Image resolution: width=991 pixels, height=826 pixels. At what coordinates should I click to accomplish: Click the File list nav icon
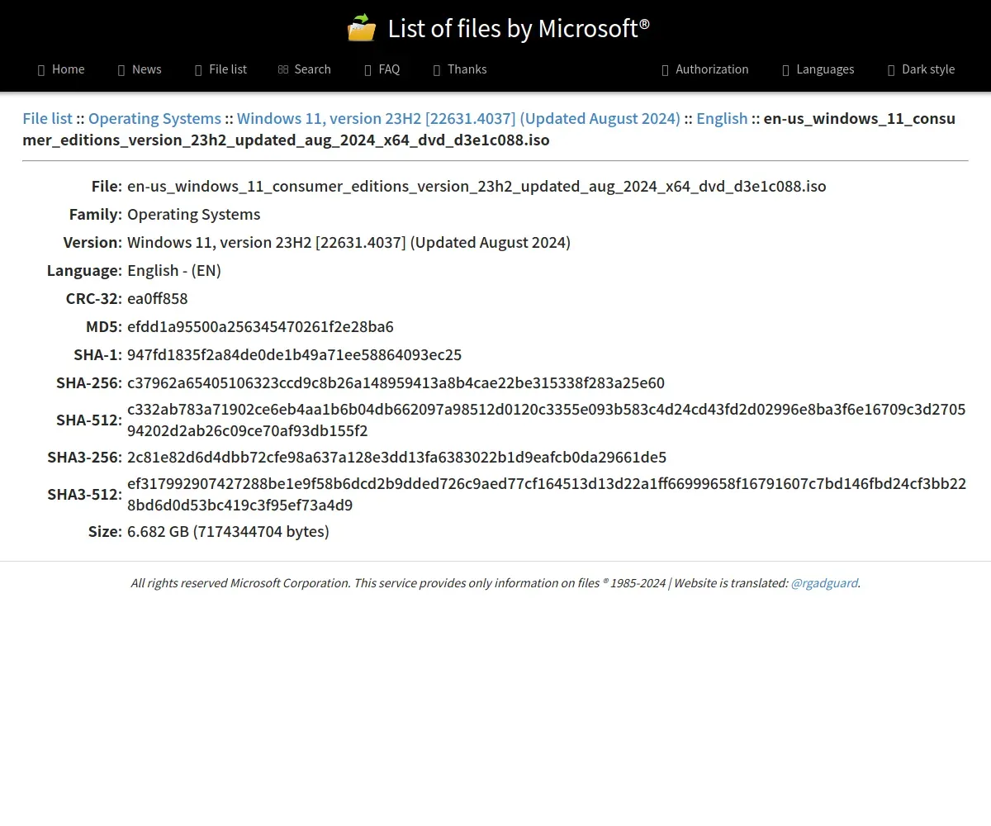coord(198,70)
